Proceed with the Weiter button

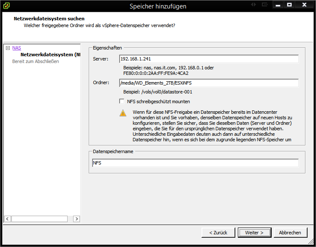point(254,233)
